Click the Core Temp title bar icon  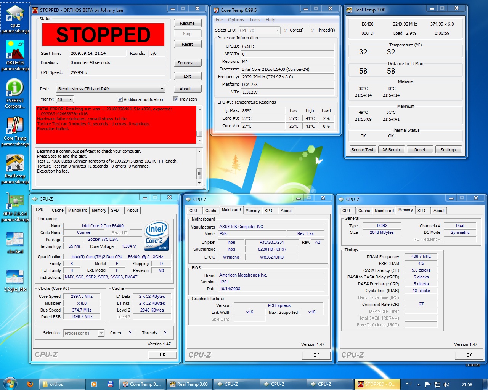pyautogui.click(x=216, y=10)
